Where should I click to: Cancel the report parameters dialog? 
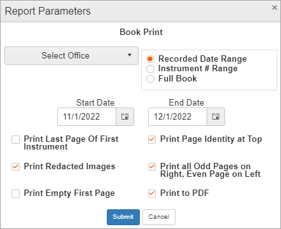coord(159,217)
